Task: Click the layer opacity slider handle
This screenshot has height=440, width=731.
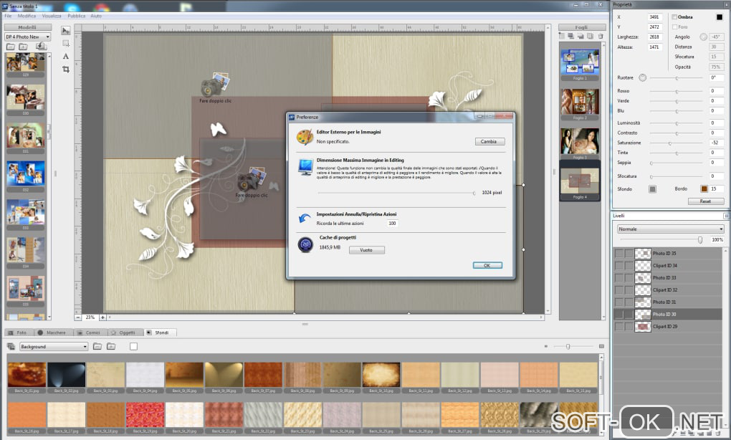Action: 699,239
